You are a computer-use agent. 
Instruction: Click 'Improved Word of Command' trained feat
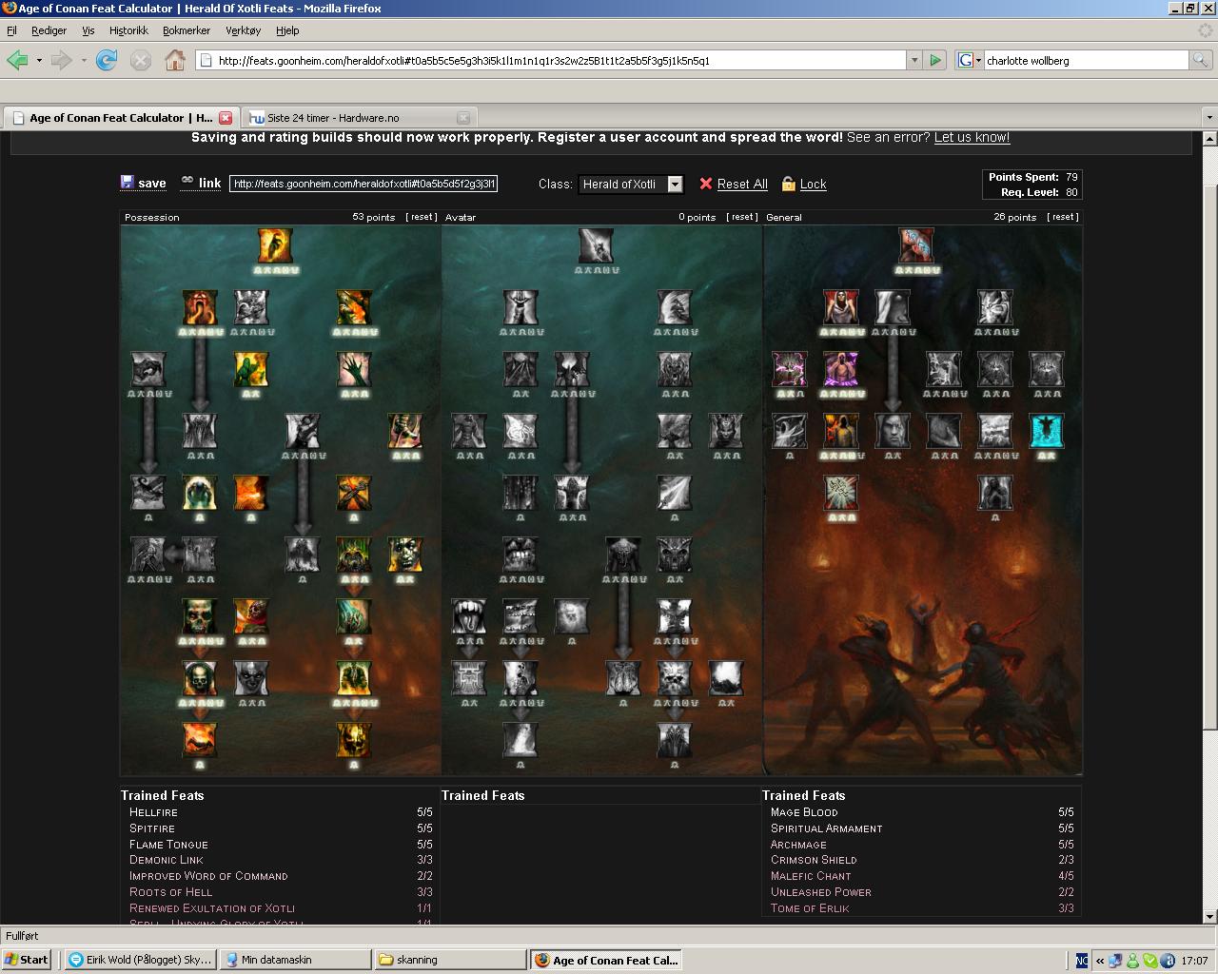(208, 876)
